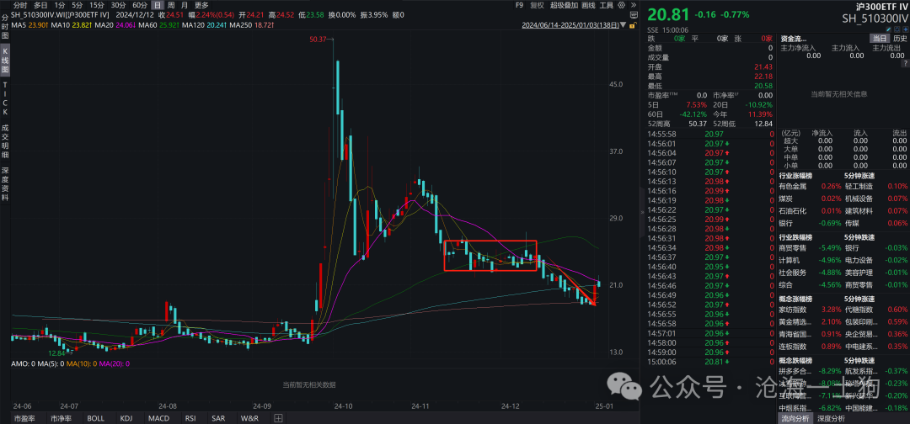Click 行业涨幅榜 header

point(795,176)
